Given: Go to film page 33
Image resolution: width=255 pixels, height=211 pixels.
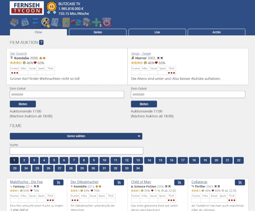Looking at the screenshot, I should click(127, 168).
